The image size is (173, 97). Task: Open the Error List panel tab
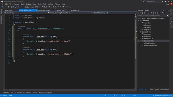(6, 92)
